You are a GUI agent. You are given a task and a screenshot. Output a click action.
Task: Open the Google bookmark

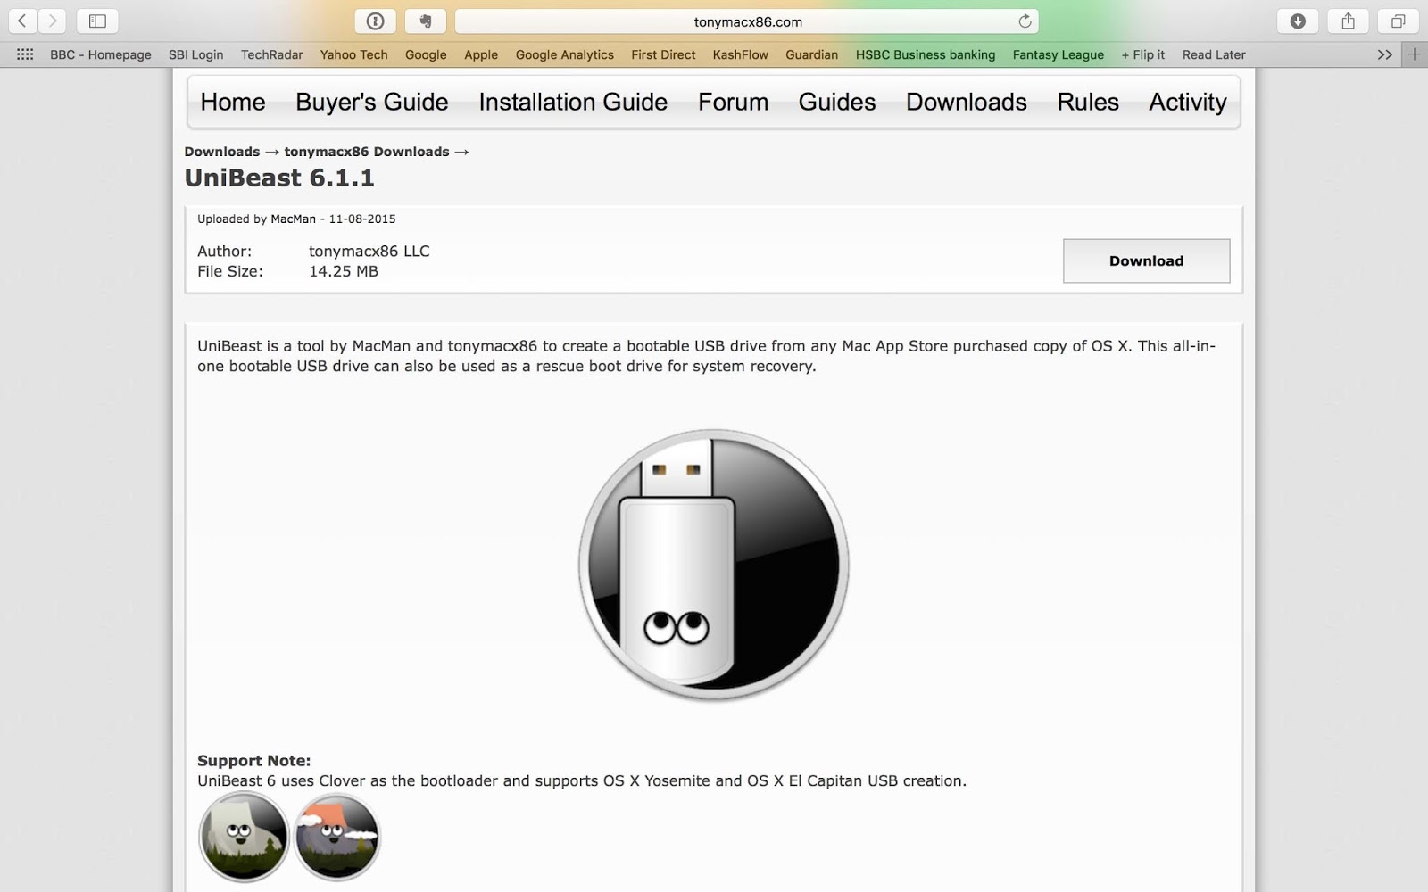coord(426,54)
